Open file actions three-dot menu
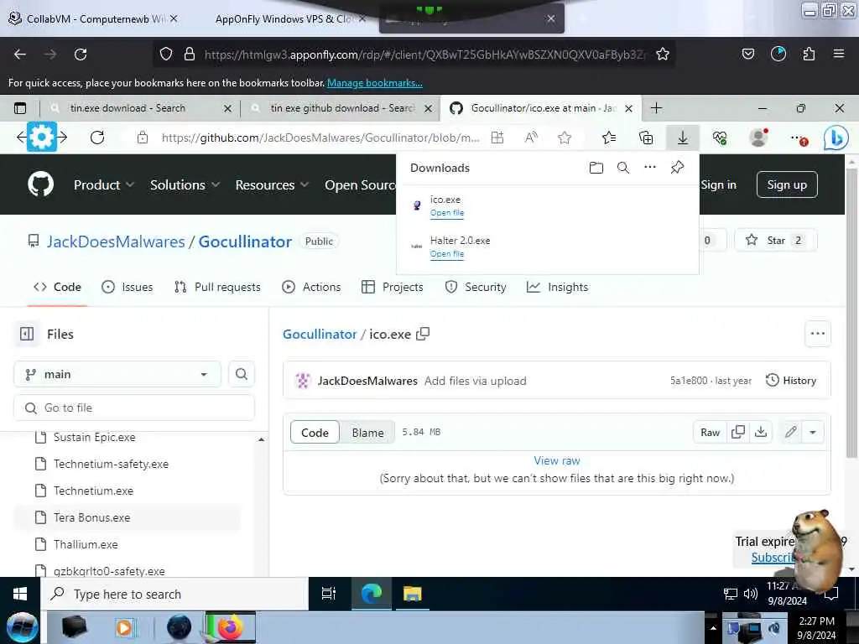859x644 pixels. [x=817, y=334]
